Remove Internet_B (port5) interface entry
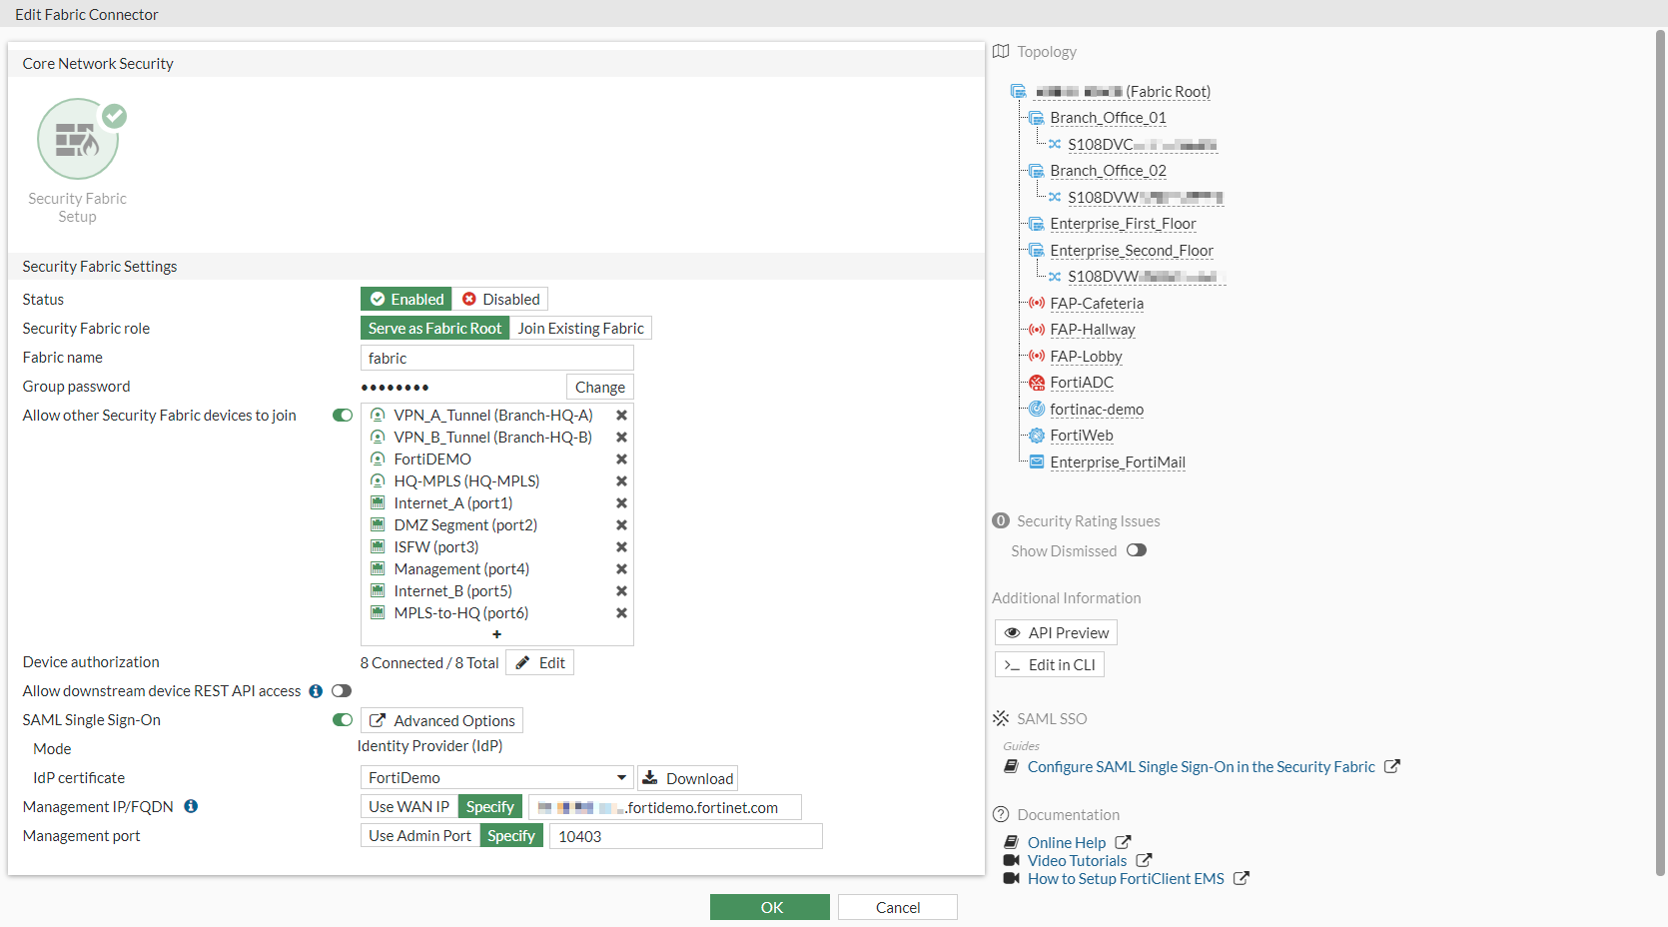1668x927 pixels. [621, 591]
